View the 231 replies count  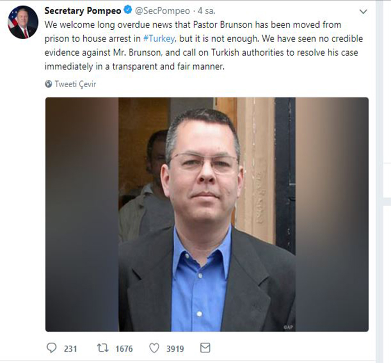pos(70,348)
